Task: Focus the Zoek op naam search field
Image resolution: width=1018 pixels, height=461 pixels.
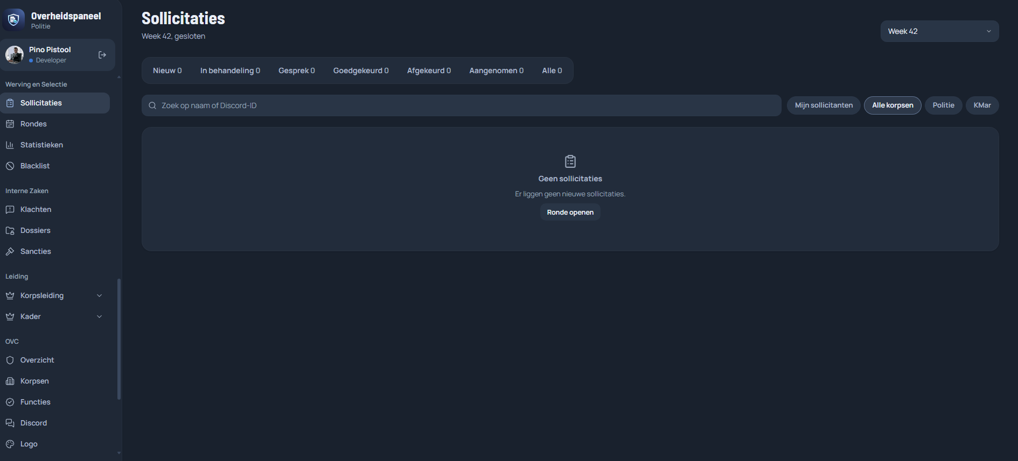Action: coord(461,105)
